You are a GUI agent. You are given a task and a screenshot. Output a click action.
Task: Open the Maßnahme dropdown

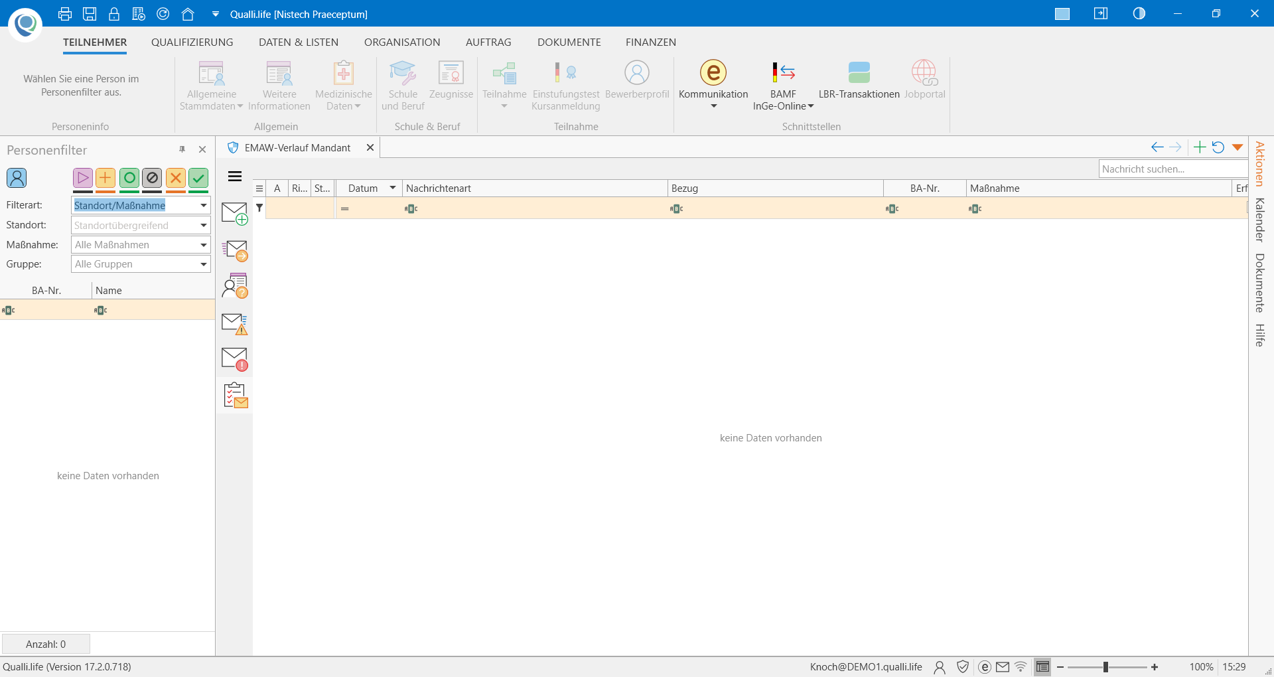(x=204, y=245)
